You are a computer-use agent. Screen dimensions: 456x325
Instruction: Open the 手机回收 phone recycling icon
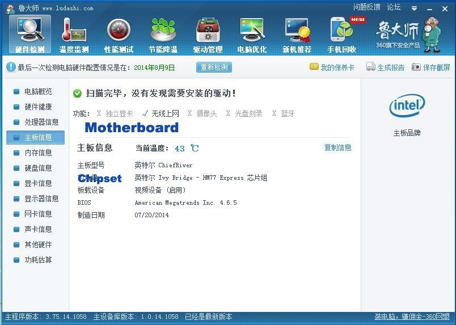[x=341, y=35]
